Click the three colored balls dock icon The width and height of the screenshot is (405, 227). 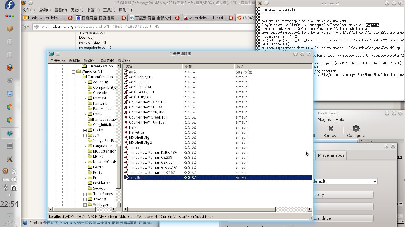click(10, 16)
